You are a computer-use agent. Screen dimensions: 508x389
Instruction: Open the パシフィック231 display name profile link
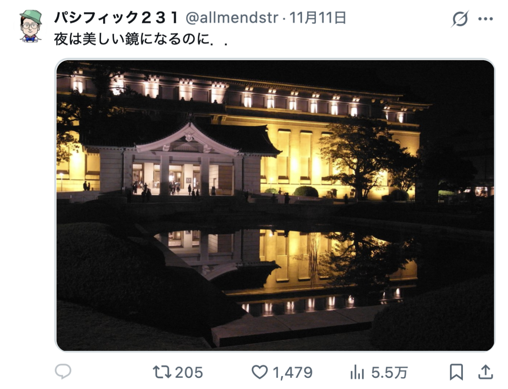pos(117,17)
